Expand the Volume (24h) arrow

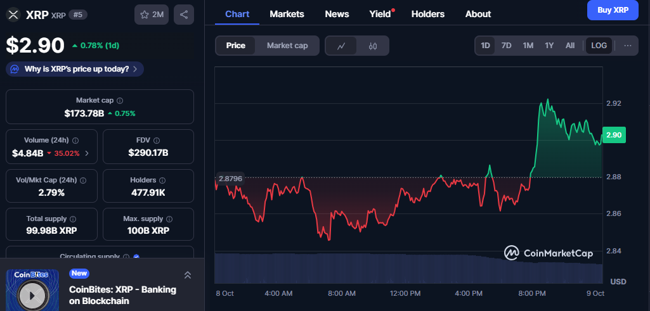(x=87, y=153)
